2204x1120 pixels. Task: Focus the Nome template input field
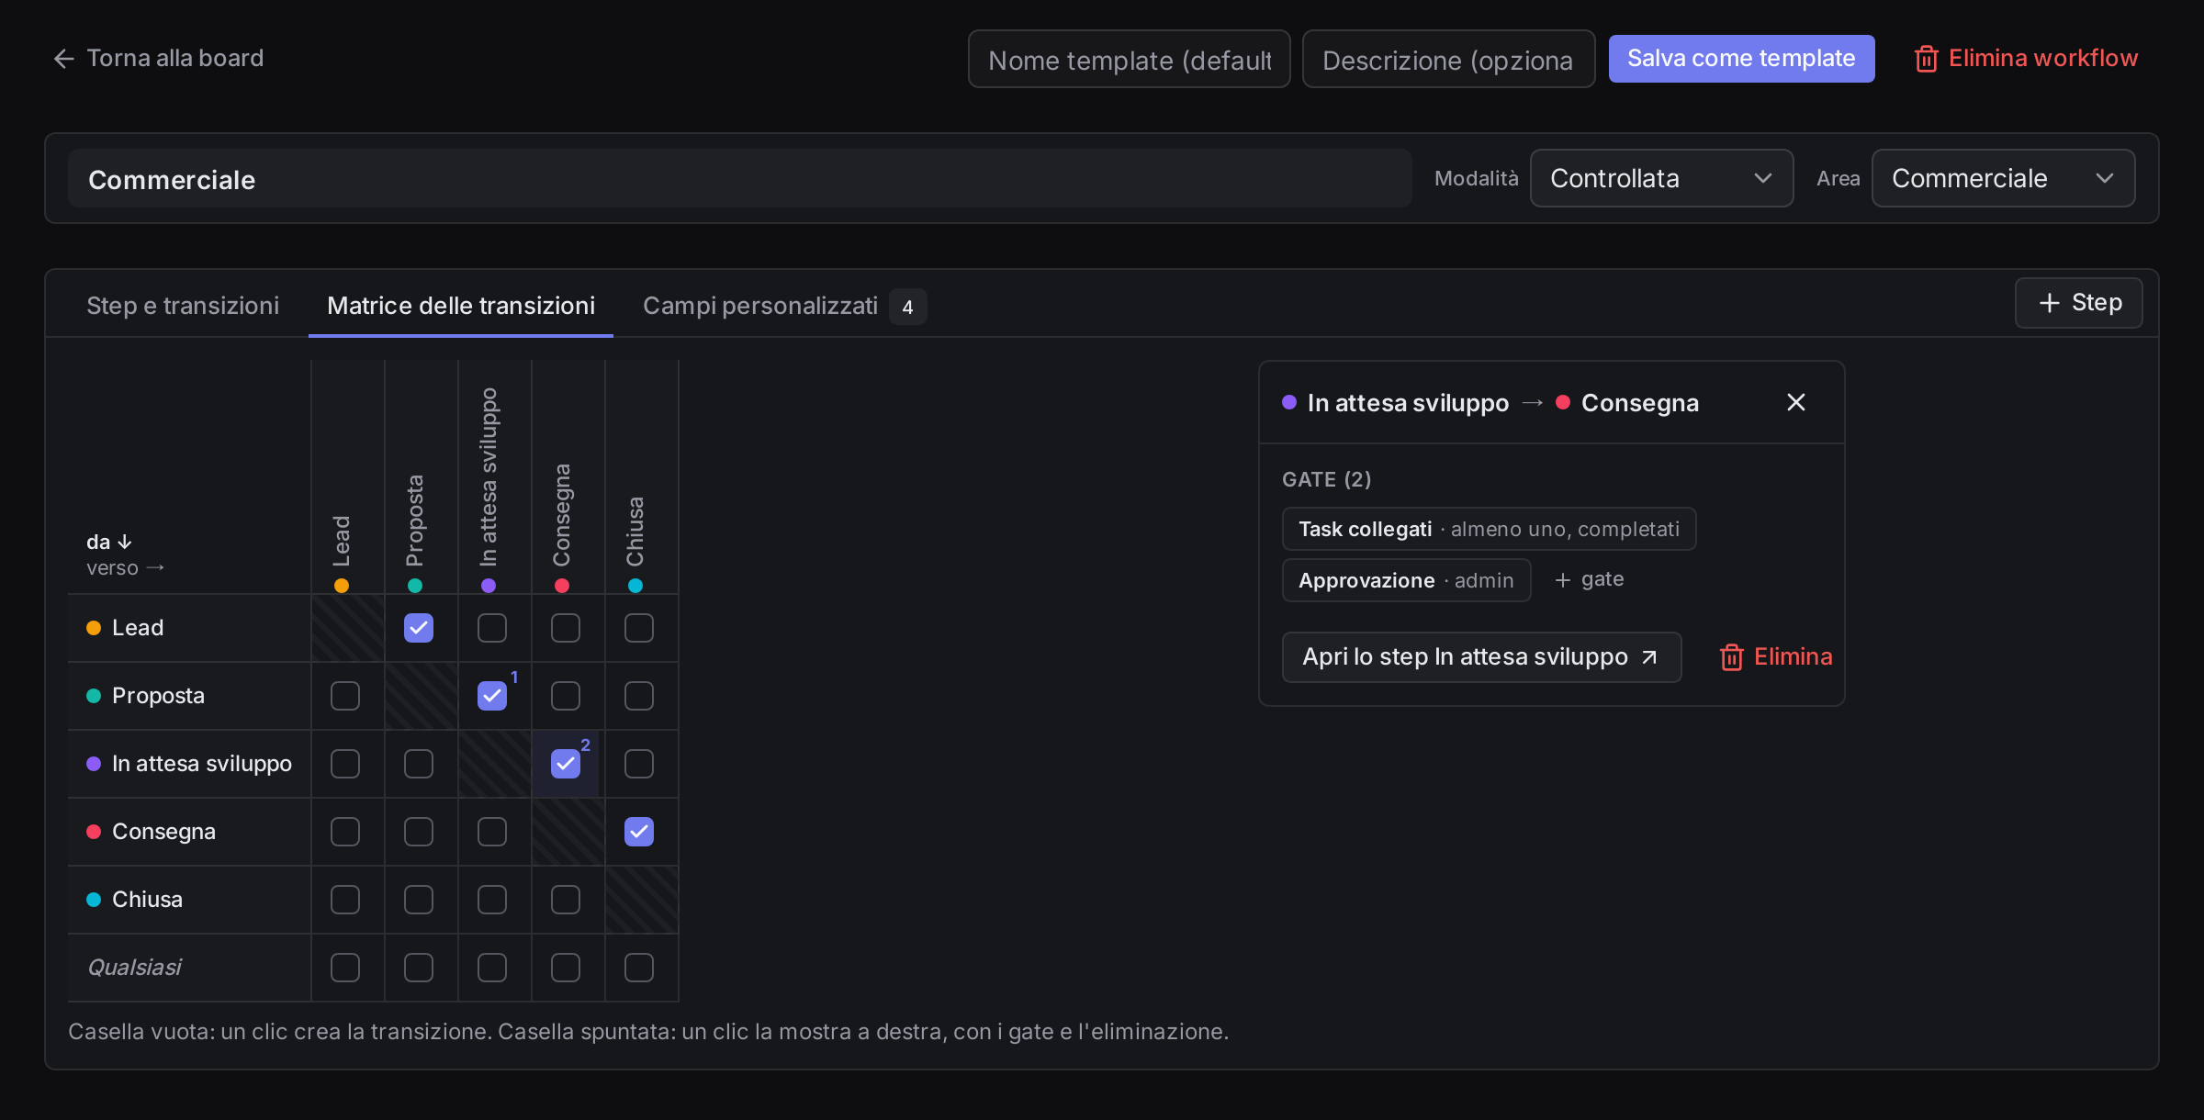1129,59
